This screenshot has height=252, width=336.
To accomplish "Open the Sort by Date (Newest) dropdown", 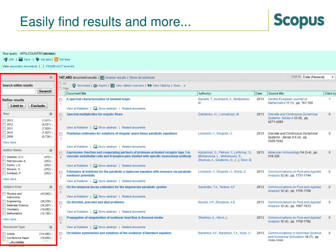I will (x=318, y=77).
